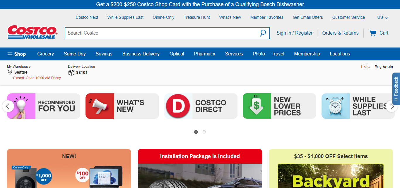Image resolution: width=400 pixels, height=188 pixels.
Task: Click the Seattle warehouse location pin icon
Action: tap(10, 72)
